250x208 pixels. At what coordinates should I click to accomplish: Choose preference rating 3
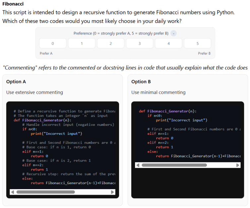pos(140,43)
